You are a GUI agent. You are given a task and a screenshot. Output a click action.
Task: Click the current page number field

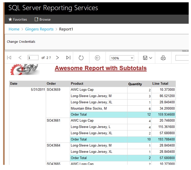(33, 58)
